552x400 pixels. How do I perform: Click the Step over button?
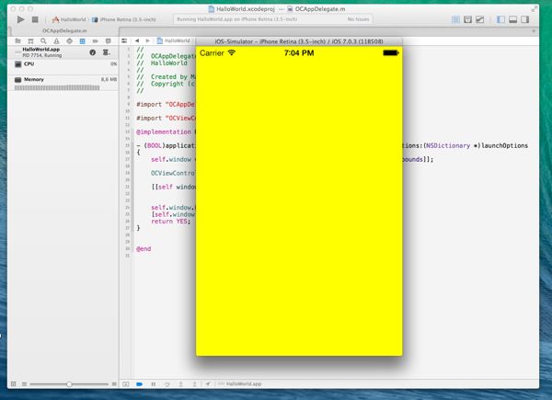coord(167,384)
